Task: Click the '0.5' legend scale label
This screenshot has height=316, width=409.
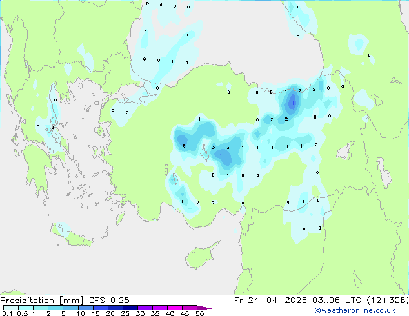Action: click(22, 313)
